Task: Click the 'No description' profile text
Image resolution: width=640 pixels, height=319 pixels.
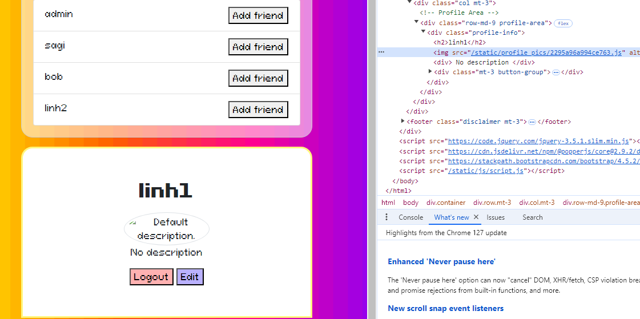Action: (166, 252)
